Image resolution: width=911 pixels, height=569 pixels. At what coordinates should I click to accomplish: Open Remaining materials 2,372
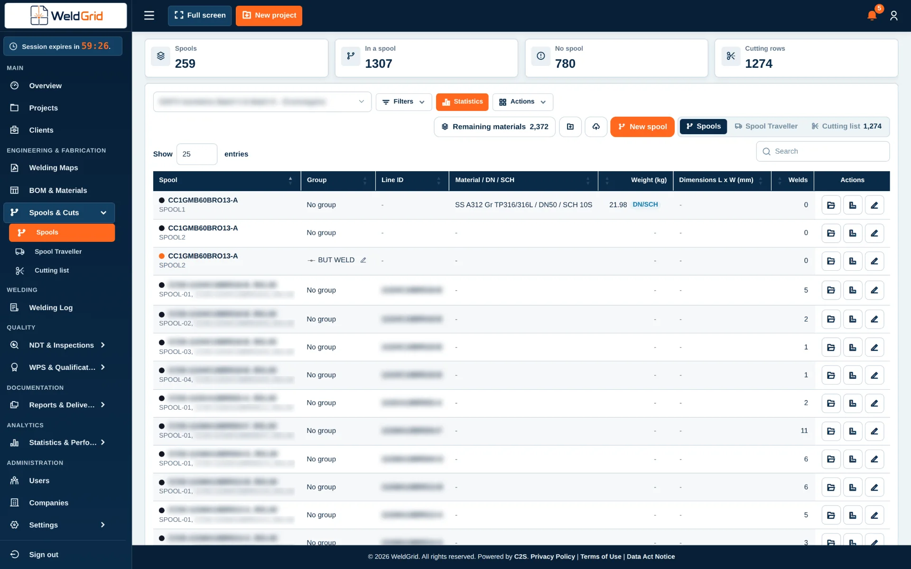coord(494,127)
